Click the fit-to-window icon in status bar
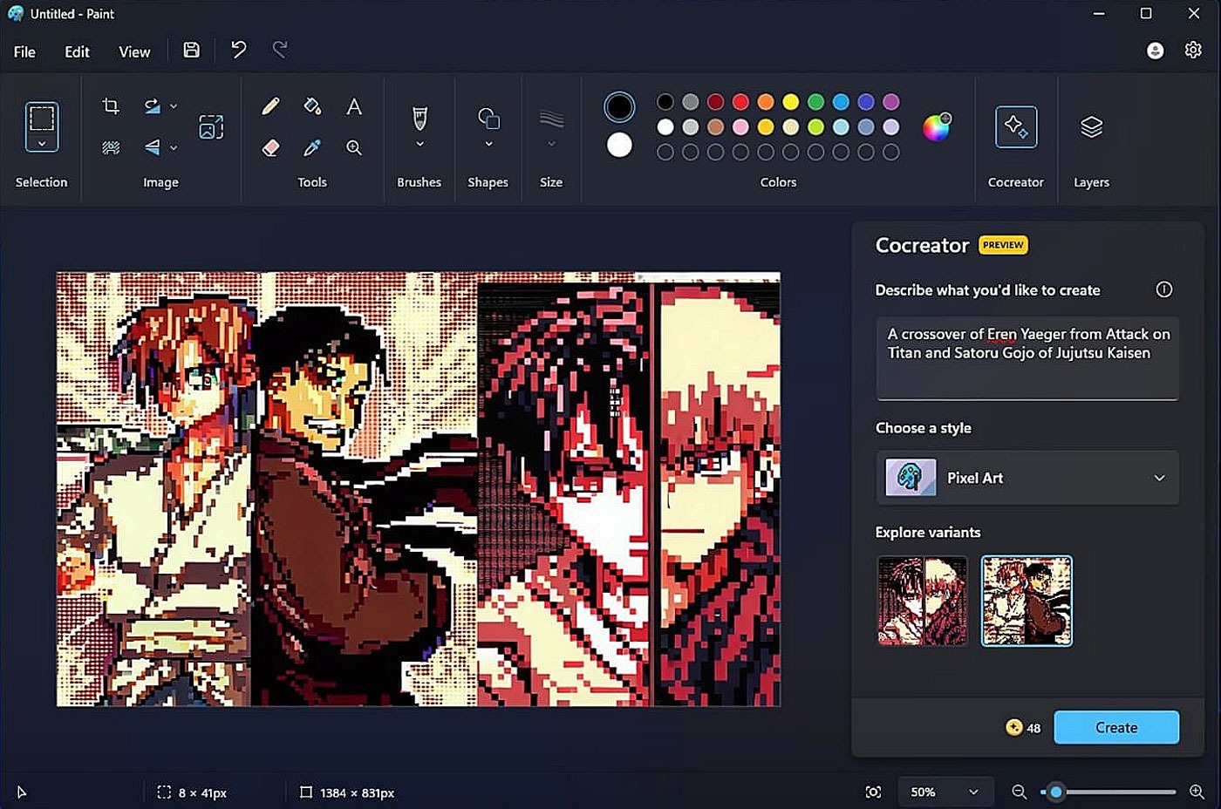 873,792
